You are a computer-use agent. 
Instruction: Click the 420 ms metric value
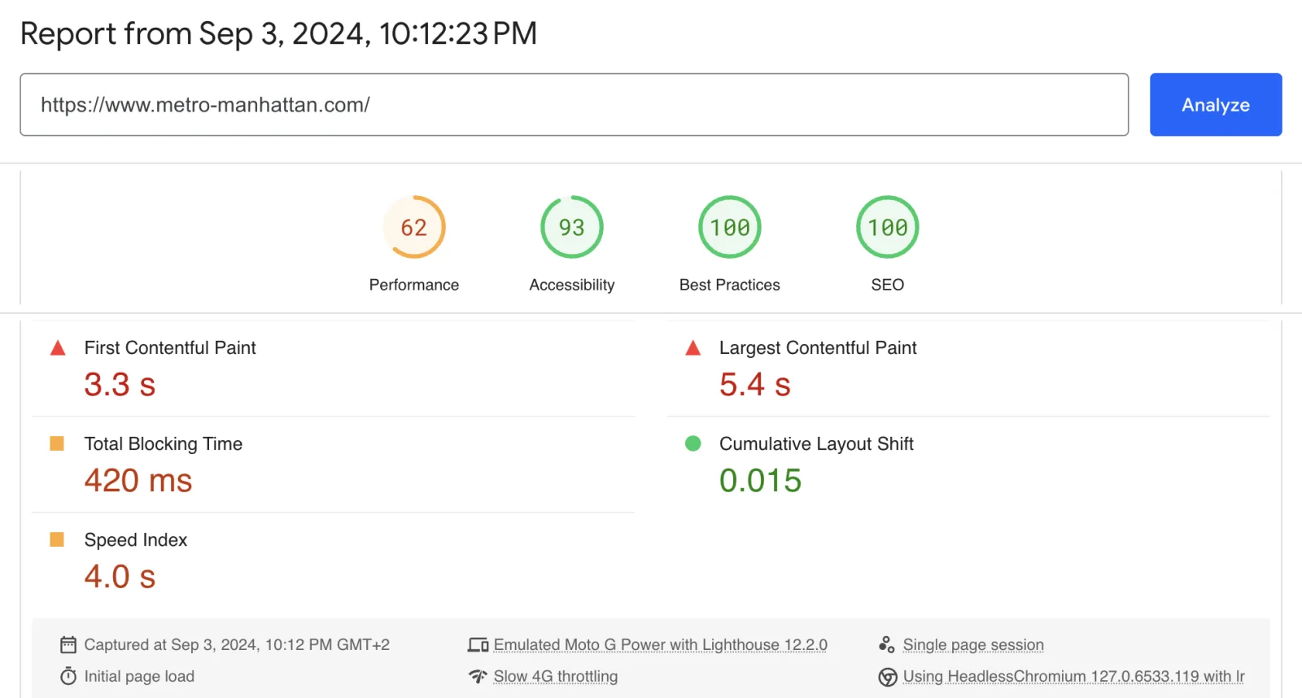click(138, 480)
